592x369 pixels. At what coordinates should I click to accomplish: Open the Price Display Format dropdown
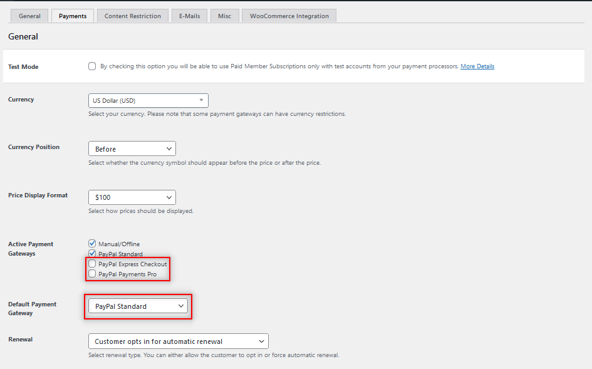click(132, 197)
